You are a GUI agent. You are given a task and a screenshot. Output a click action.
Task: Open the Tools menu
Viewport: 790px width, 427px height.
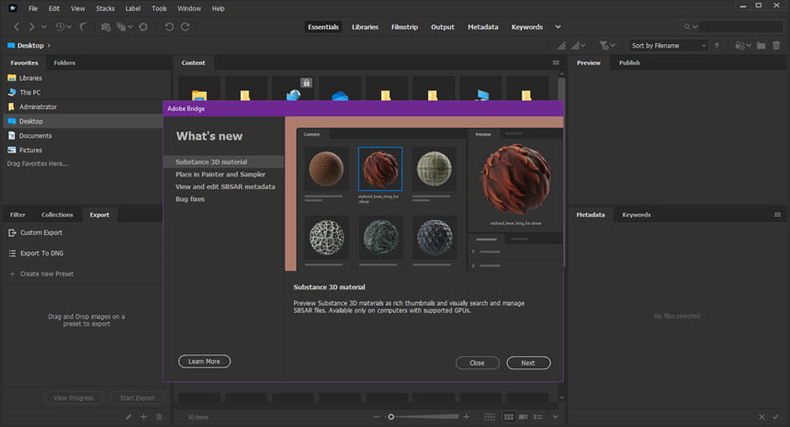click(x=159, y=8)
